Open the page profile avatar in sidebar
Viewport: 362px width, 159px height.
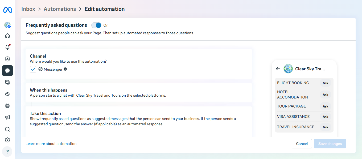pyautogui.click(x=7, y=25)
